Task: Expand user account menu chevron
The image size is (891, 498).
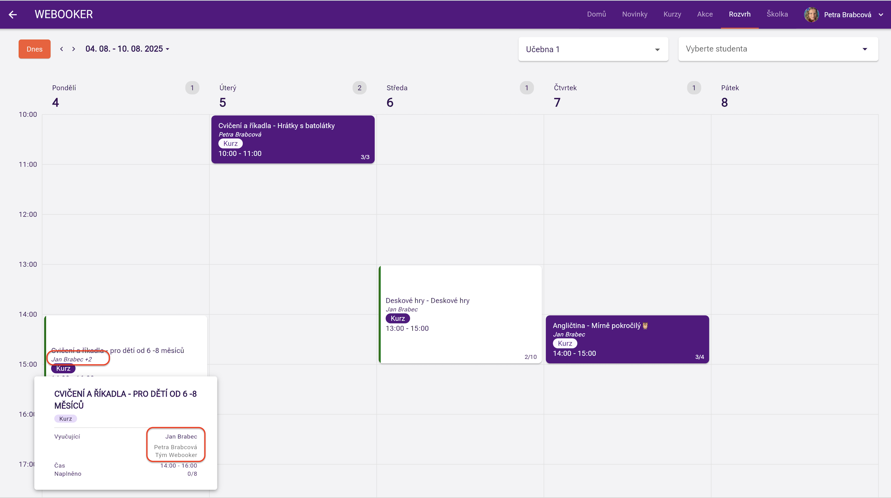Action: tap(881, 15)
